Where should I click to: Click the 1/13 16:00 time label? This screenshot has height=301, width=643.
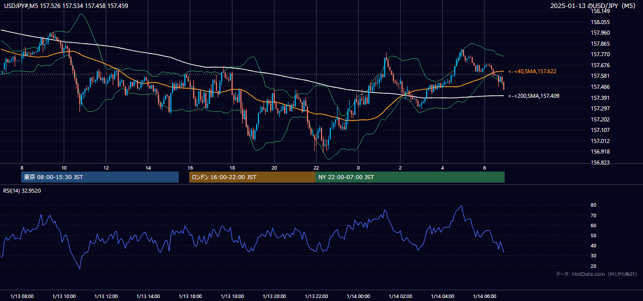pos(190,296)
